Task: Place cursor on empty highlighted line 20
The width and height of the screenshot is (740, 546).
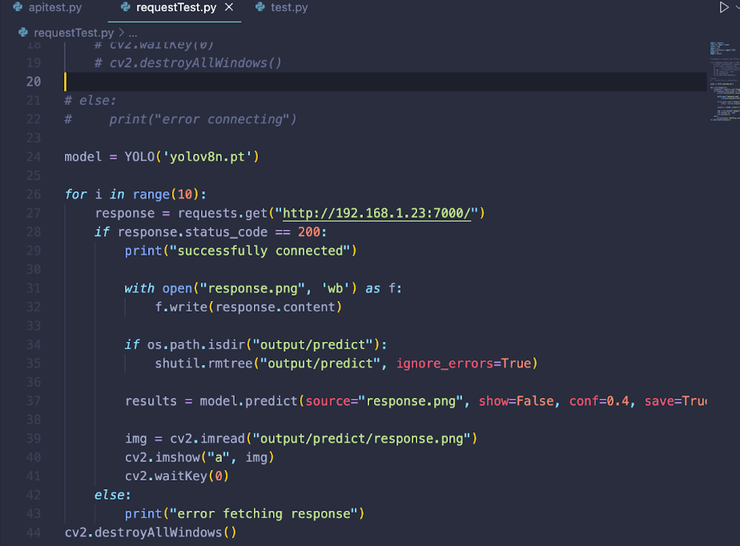Action: [x=320, y=82]
